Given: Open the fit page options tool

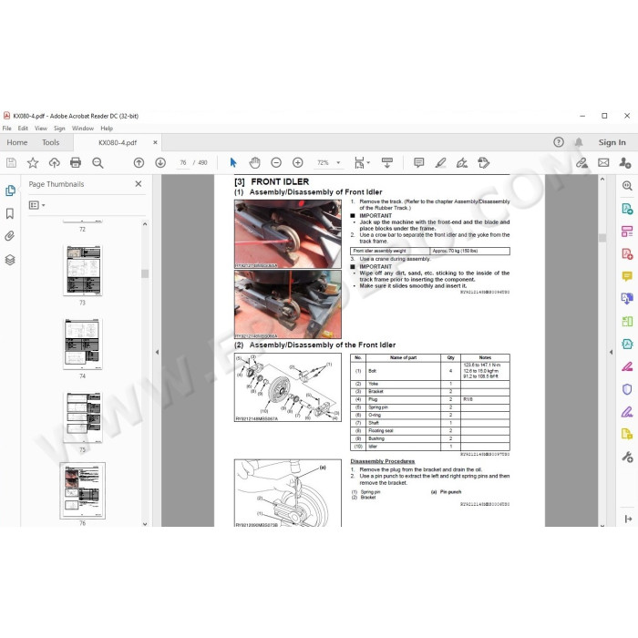Looking at the screenshot, I should tap(361, 163).
